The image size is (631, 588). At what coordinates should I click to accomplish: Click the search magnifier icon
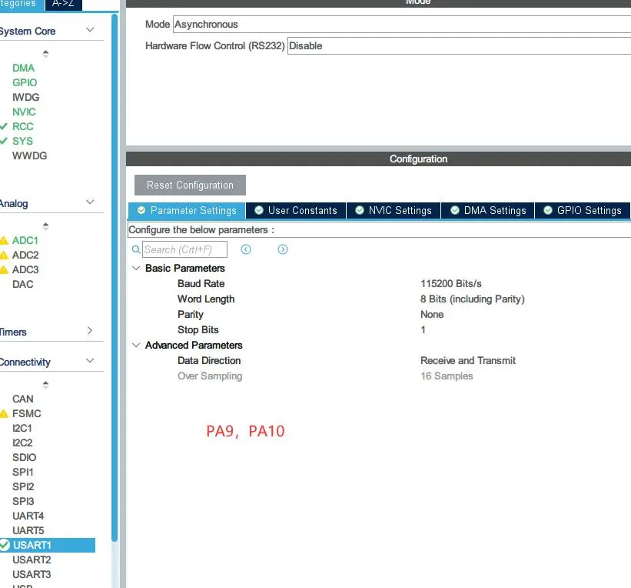136,249
